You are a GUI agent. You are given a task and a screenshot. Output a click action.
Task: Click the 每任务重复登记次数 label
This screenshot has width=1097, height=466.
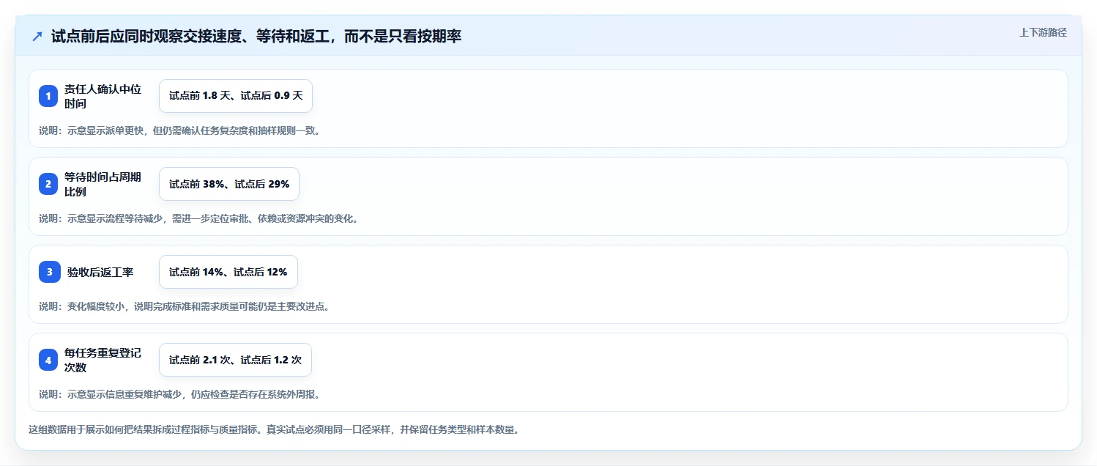[103, 360]
